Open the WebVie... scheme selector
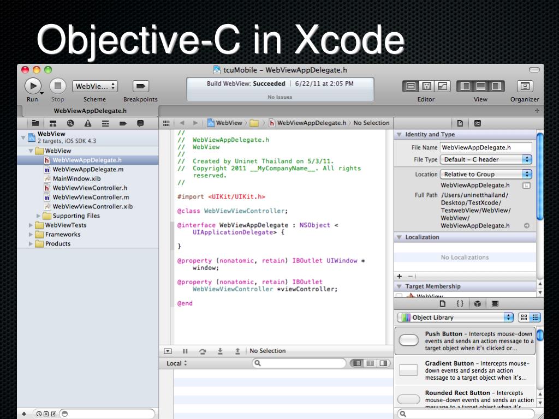This screenshot has height=419, width=559. (95, 86)
